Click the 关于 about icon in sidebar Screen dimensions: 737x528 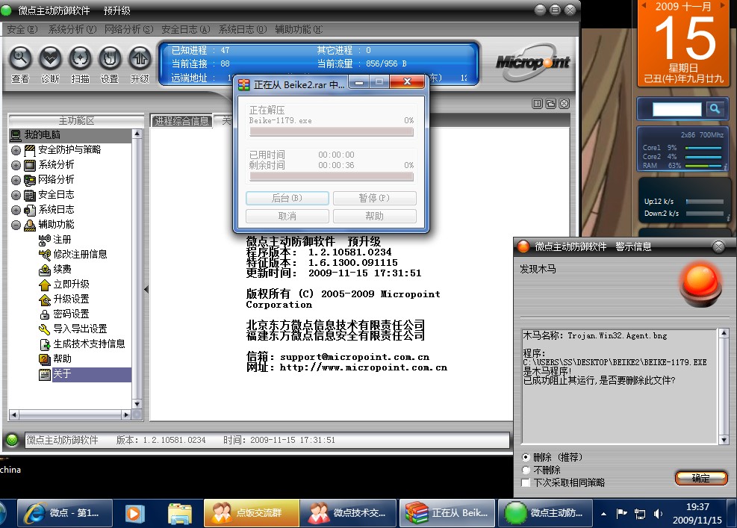coord(45,375)
